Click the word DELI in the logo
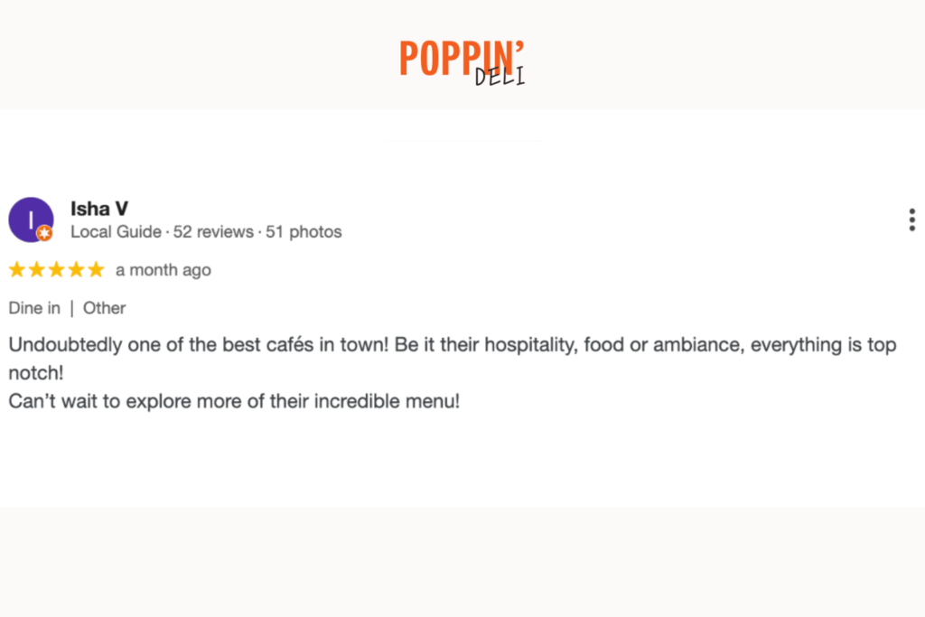 click(500, 77)
